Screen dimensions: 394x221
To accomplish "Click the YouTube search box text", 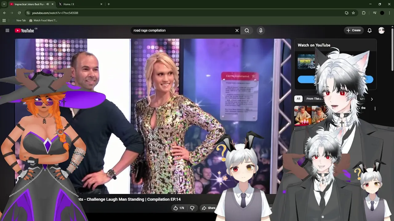I will pyautogui.click(x=150, y=30).
